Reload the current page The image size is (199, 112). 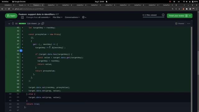(9, 9)
